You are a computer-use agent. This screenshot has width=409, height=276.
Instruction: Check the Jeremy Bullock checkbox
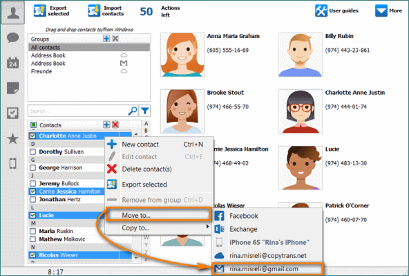[x=33, y=183]
